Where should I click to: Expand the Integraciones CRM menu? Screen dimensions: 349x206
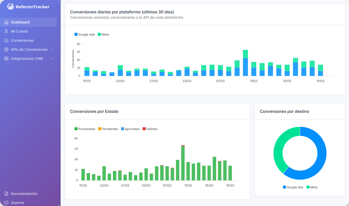pos(29,59)
